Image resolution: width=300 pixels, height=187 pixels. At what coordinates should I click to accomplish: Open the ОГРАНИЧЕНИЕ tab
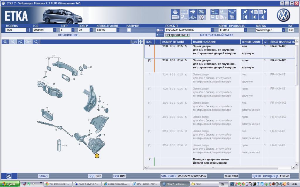tap(68, 35)
